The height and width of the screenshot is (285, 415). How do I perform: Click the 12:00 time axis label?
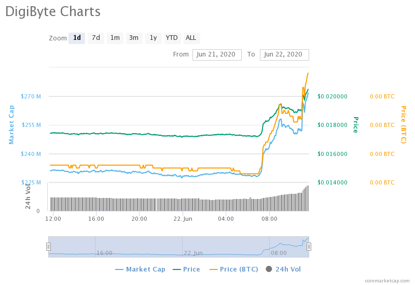coord(53,219)
